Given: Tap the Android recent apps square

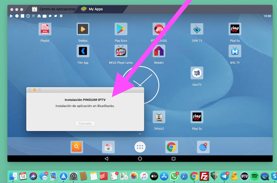Looking at the screenshot, I should point(174,159).
